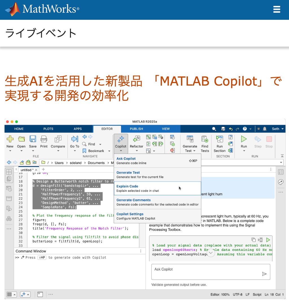Click the Run Section icon
The width and height of the screenshot is (289, 304).
(220, 139)
